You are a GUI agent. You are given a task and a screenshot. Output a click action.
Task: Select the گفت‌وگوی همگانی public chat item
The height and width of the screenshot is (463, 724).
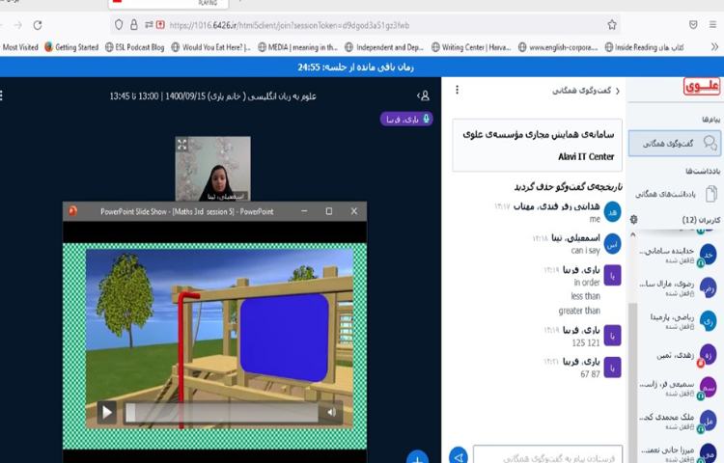[674, 144]
